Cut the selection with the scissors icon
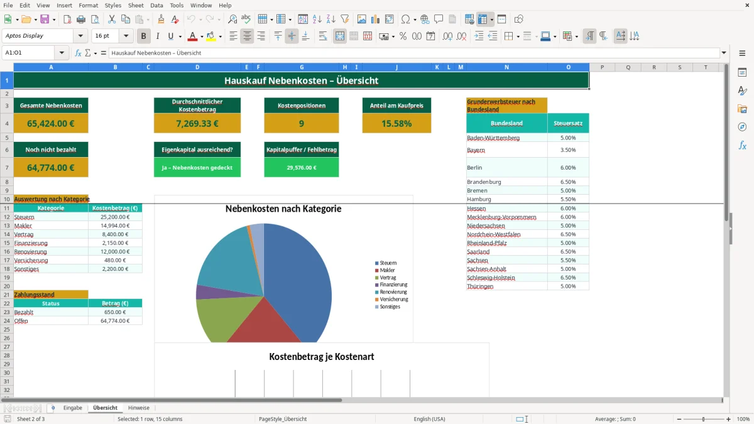This screenshot has width=754, height=424. point(112,19)
